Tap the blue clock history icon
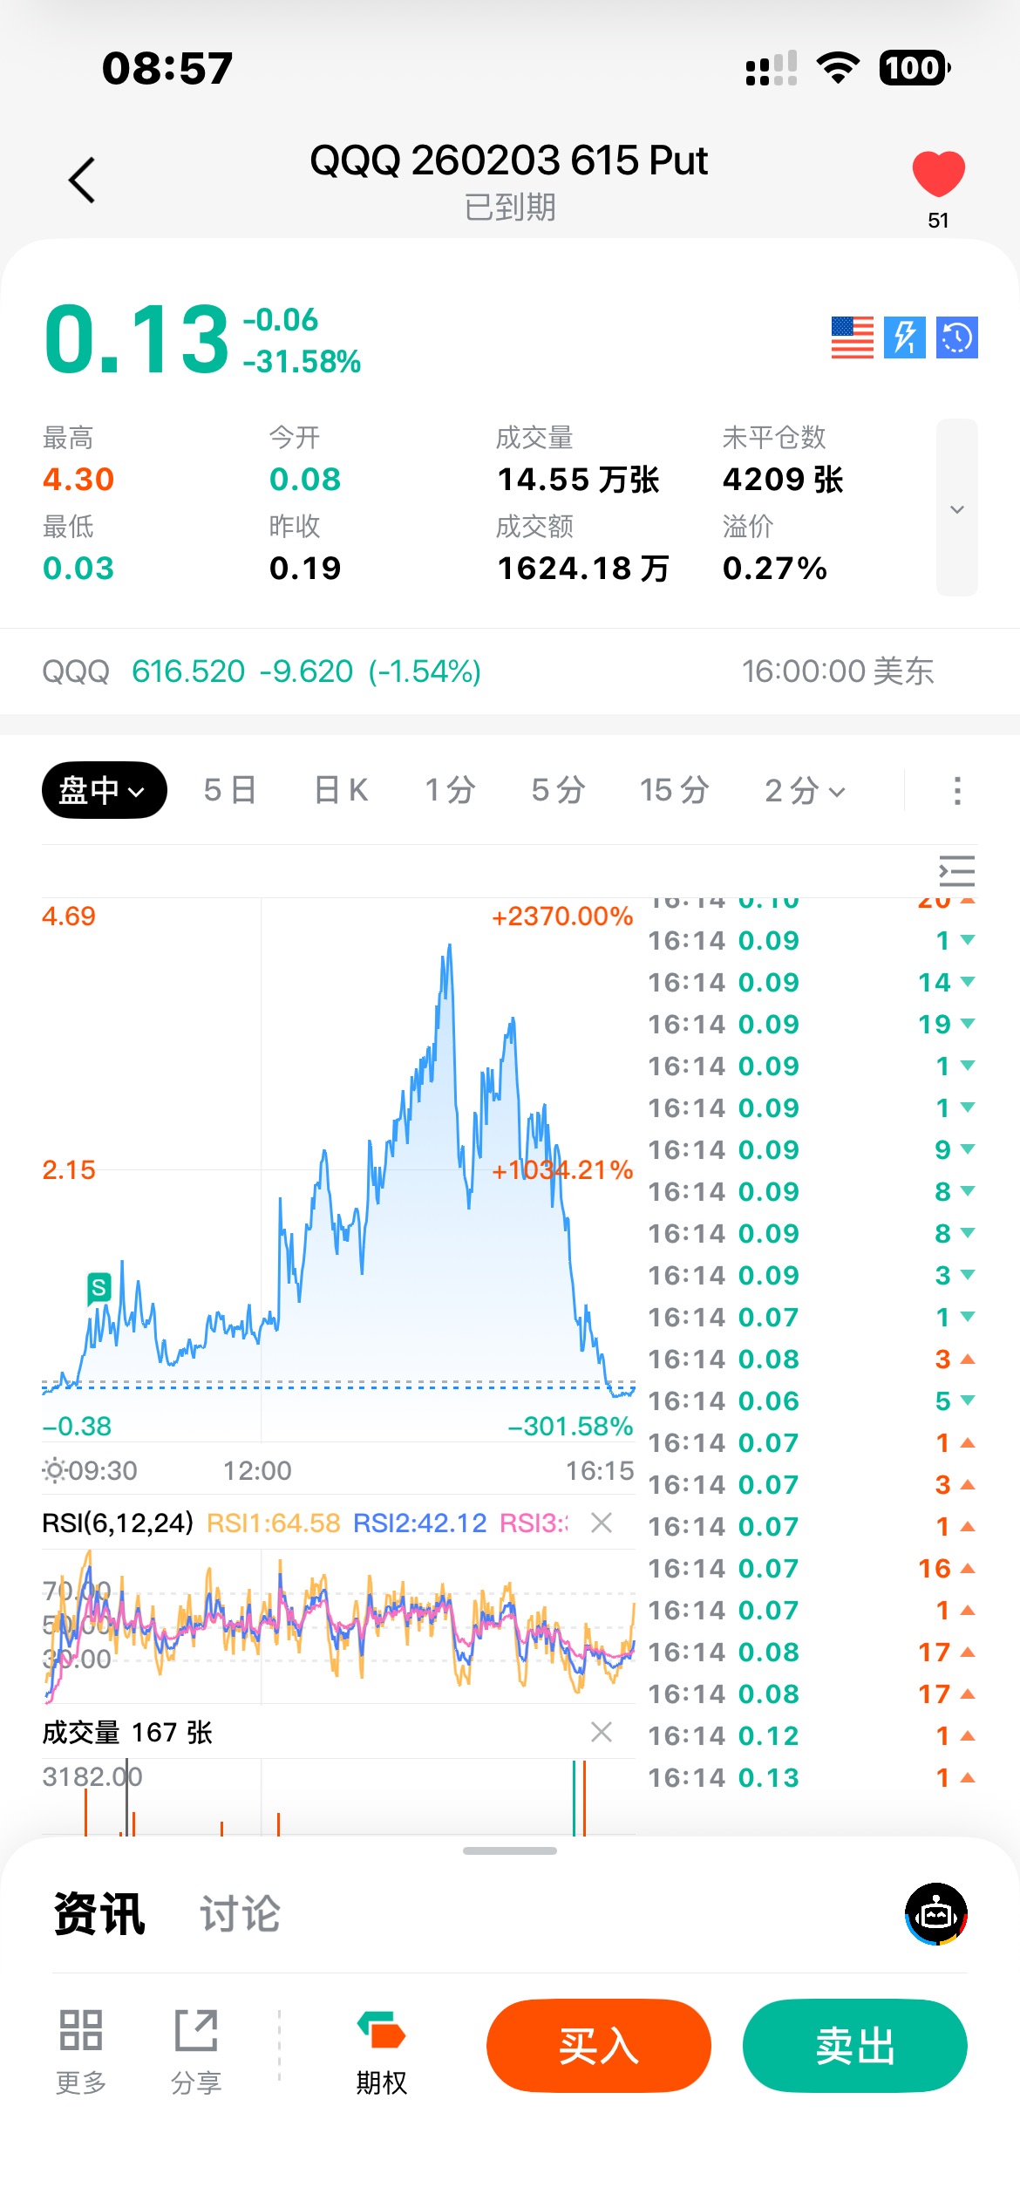The width and height of the screenshot is (1020, 2208). click(957, 337)
